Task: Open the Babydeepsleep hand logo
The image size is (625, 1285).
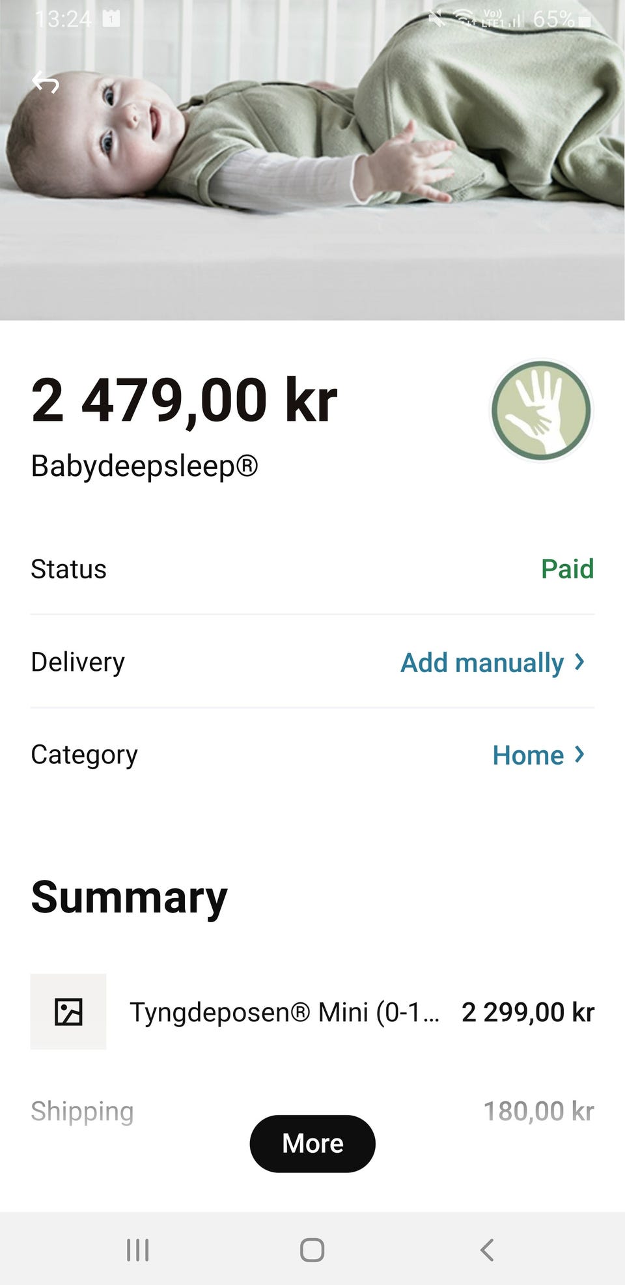Action: (540, 410)
